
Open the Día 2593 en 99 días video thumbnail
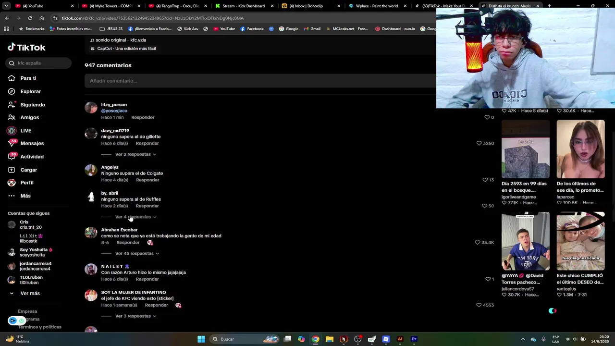click(525, 149)
